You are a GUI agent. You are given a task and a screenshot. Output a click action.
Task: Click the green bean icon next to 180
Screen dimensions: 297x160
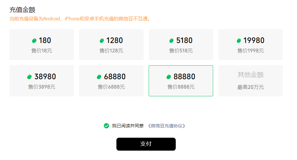[34, 40]
